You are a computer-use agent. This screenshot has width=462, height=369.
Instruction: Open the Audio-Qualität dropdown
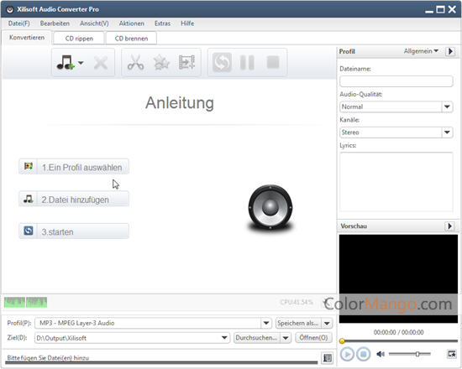pos(447,107)
